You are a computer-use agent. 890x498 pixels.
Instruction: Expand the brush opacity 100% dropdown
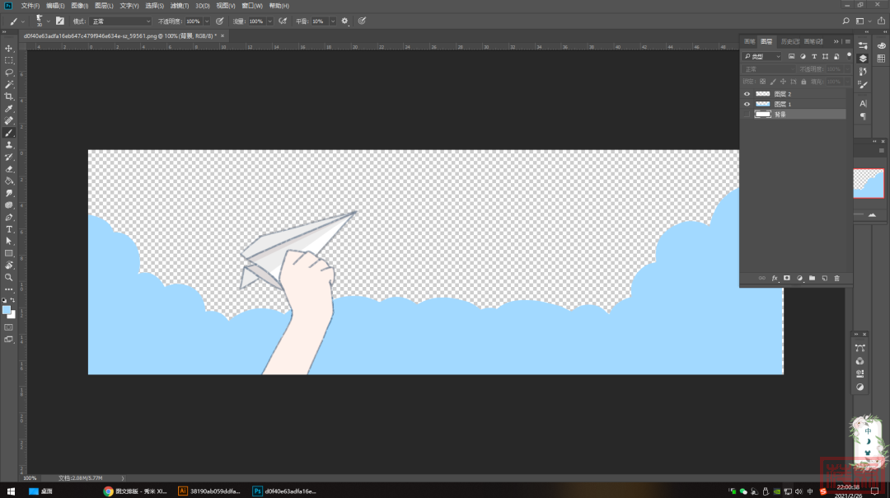206,21
